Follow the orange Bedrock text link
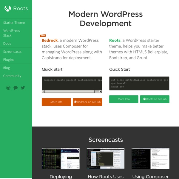The image size is (179, 179). click(50, 40)
